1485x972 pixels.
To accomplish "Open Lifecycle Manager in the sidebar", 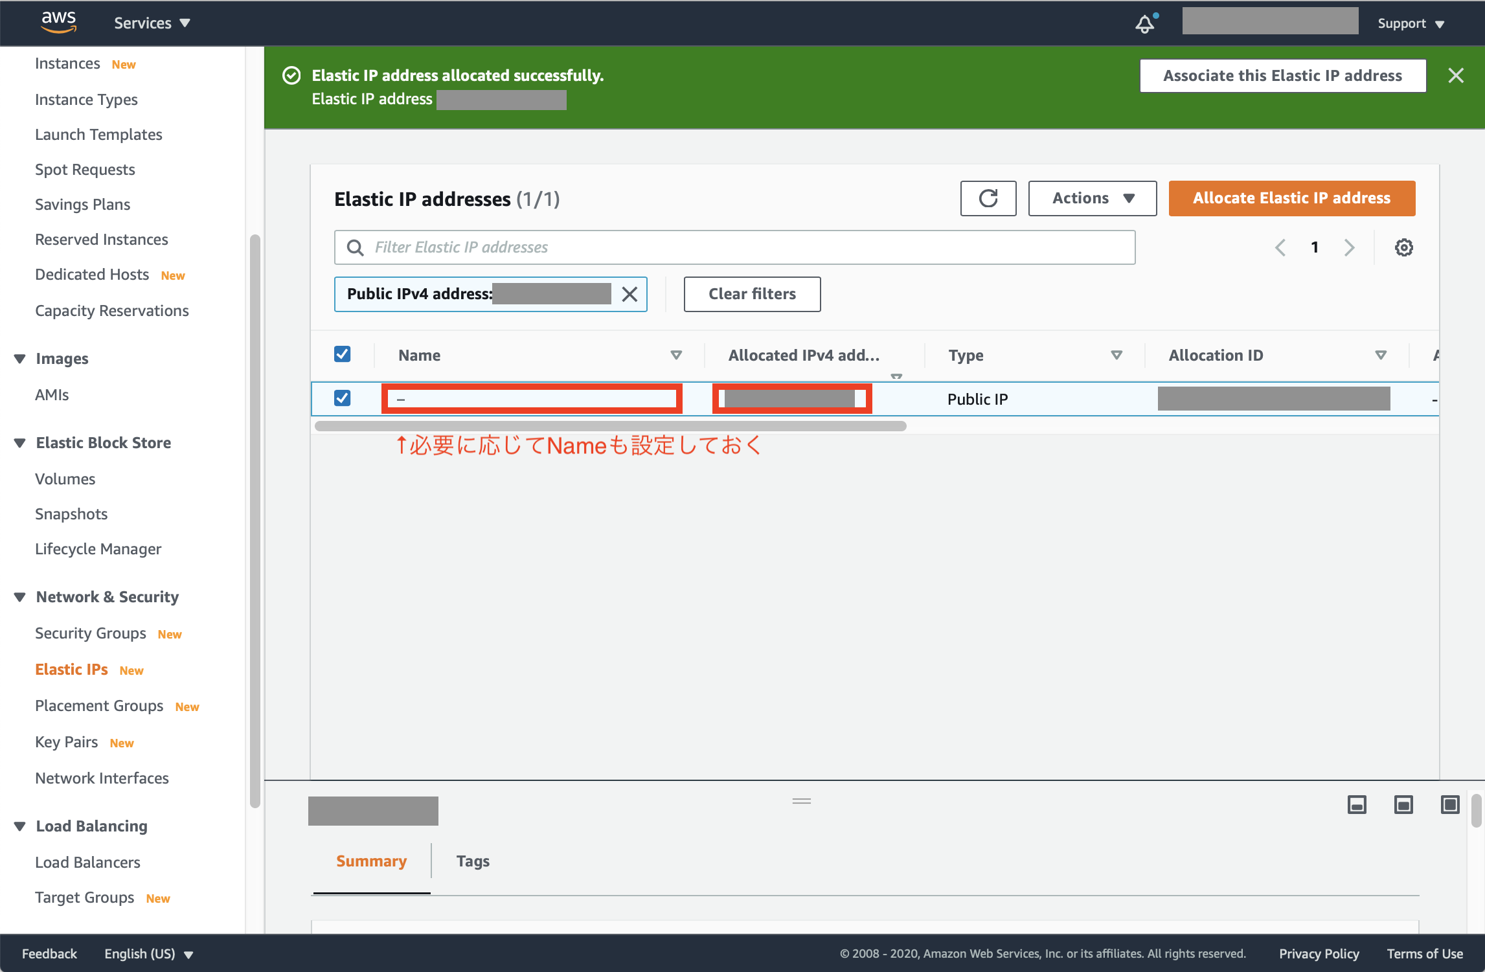I will pos(98,549).
